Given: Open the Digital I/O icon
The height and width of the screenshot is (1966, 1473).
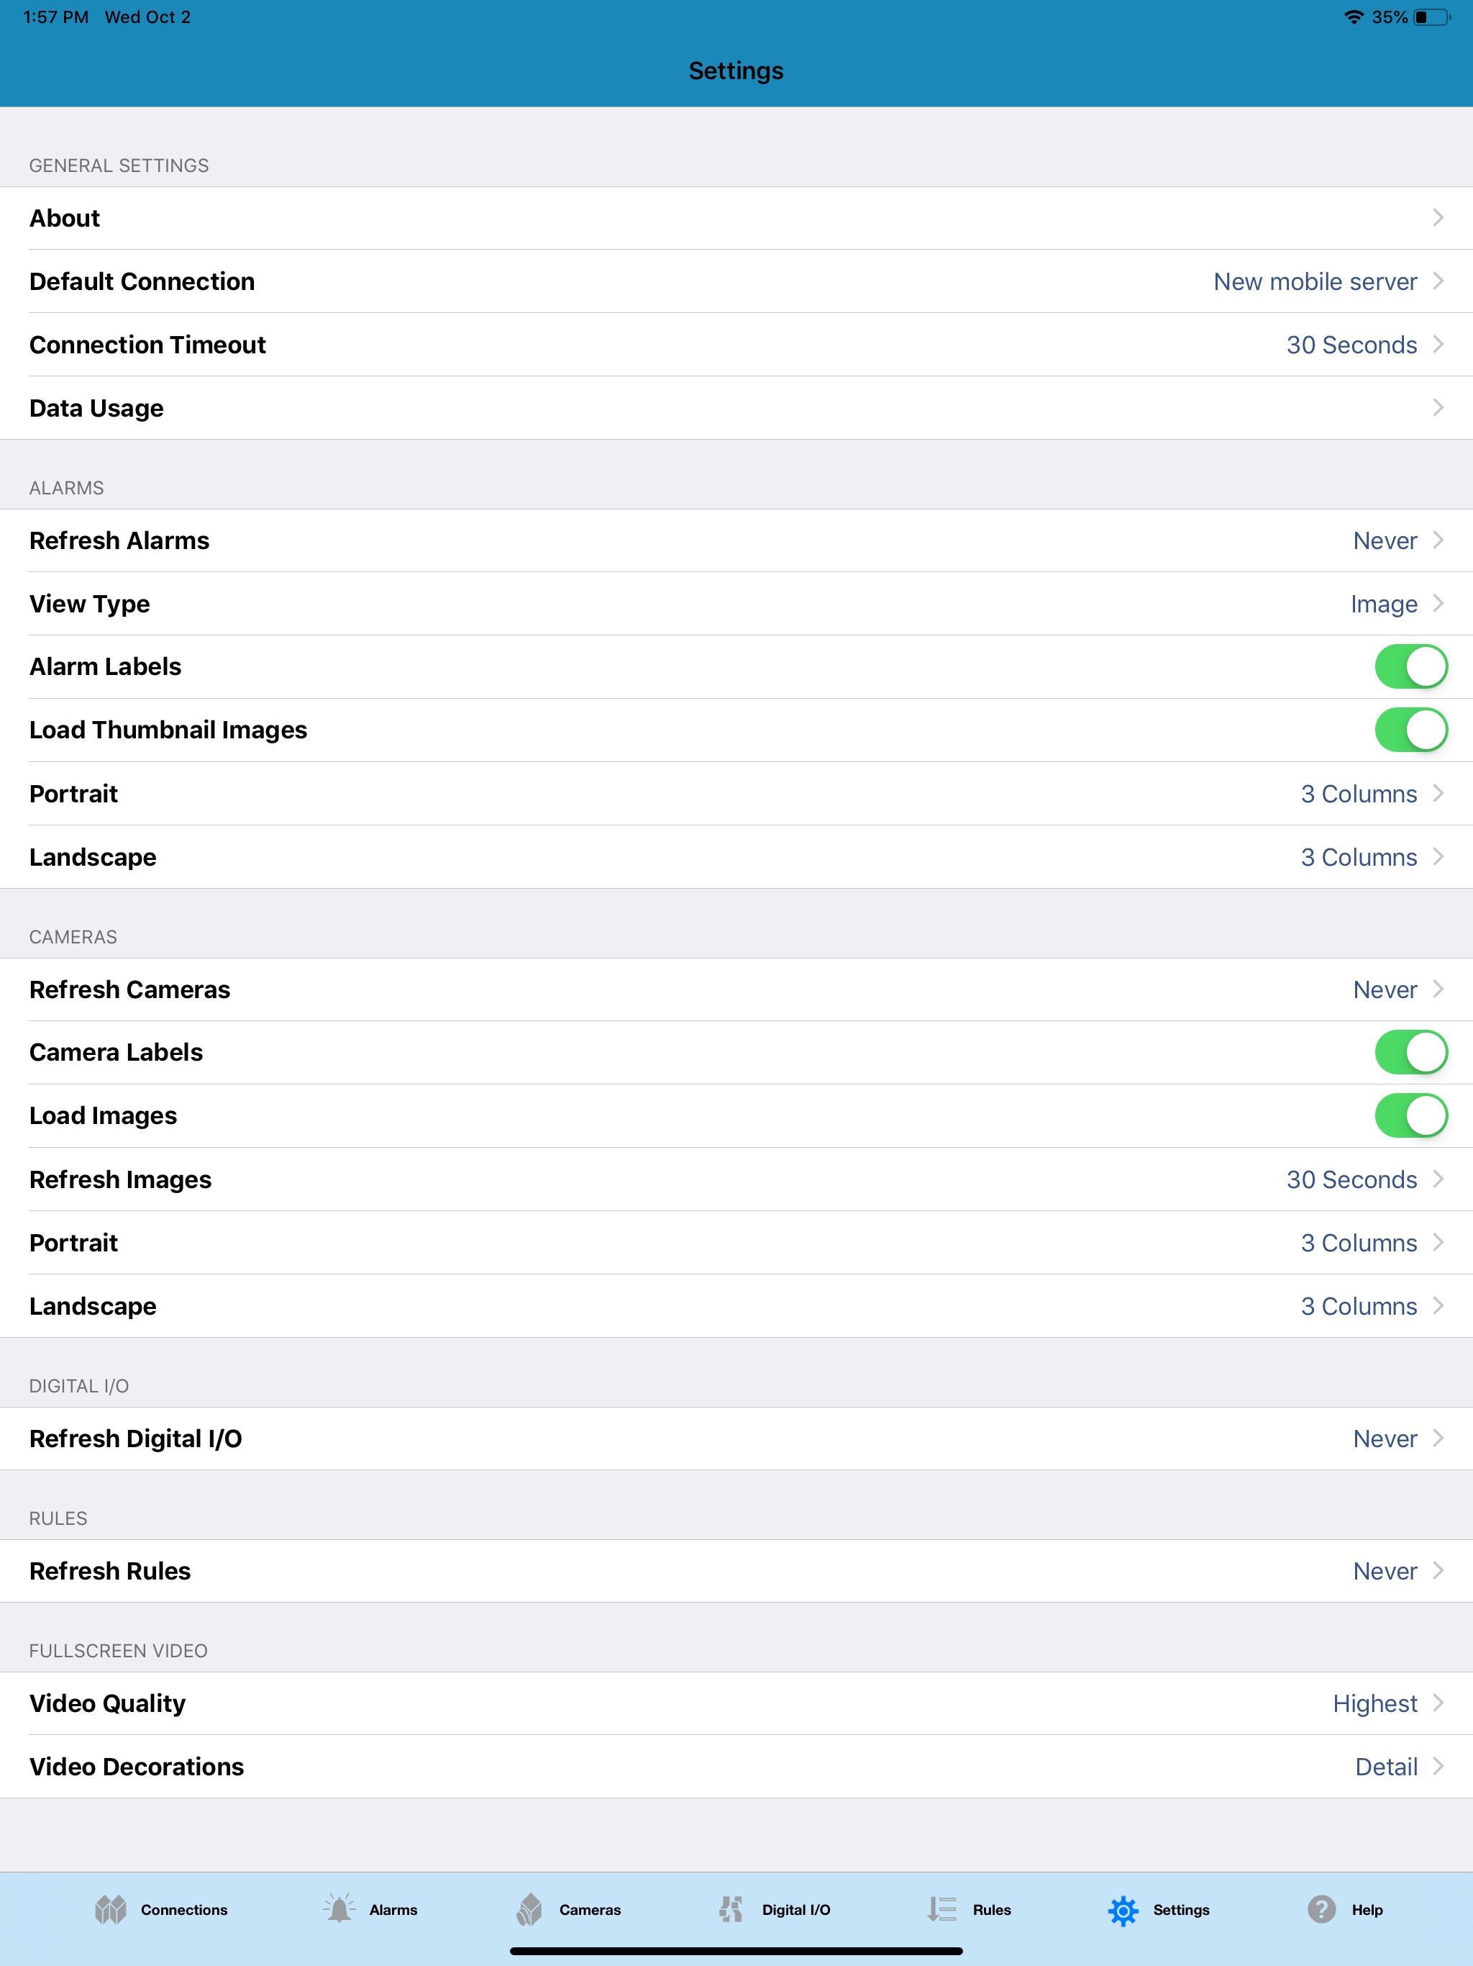Looking at the screenshot, I should (x=730, y=1909).
